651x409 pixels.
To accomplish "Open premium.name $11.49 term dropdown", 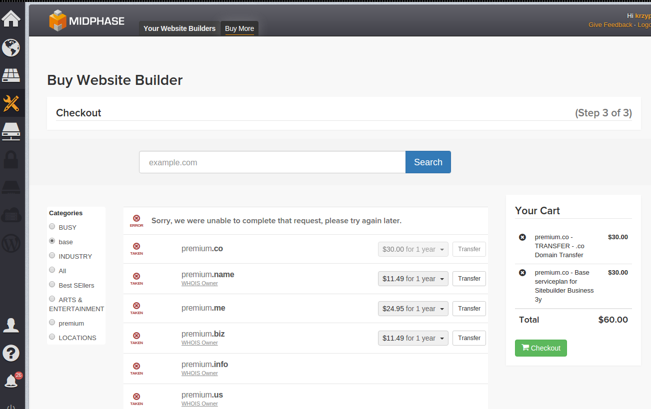I will 413,279.
